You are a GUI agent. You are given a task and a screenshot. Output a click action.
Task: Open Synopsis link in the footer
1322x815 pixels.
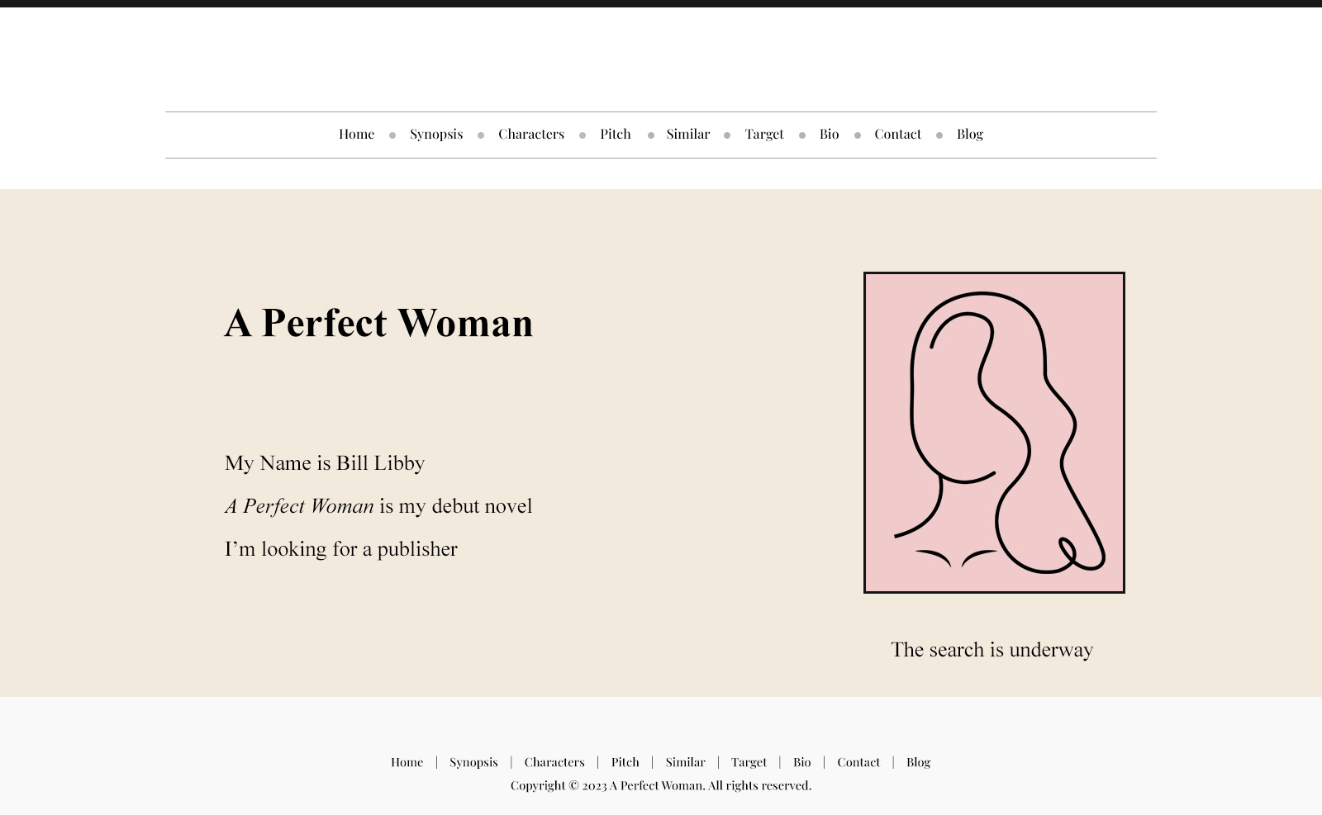point(473,762)
